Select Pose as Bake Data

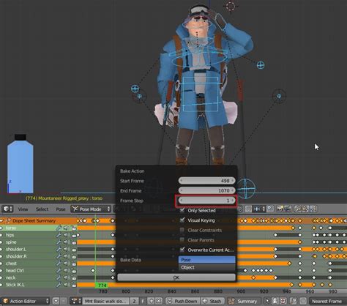click(x=207, y=260)
